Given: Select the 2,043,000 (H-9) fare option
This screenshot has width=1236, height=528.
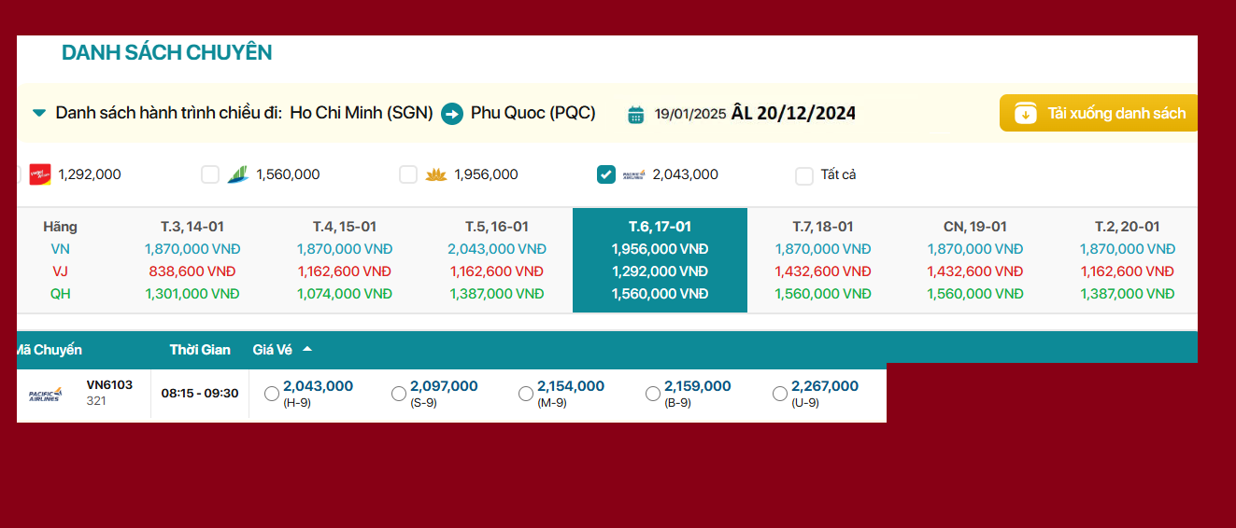Looking at the screenshot, I should 272,394.
